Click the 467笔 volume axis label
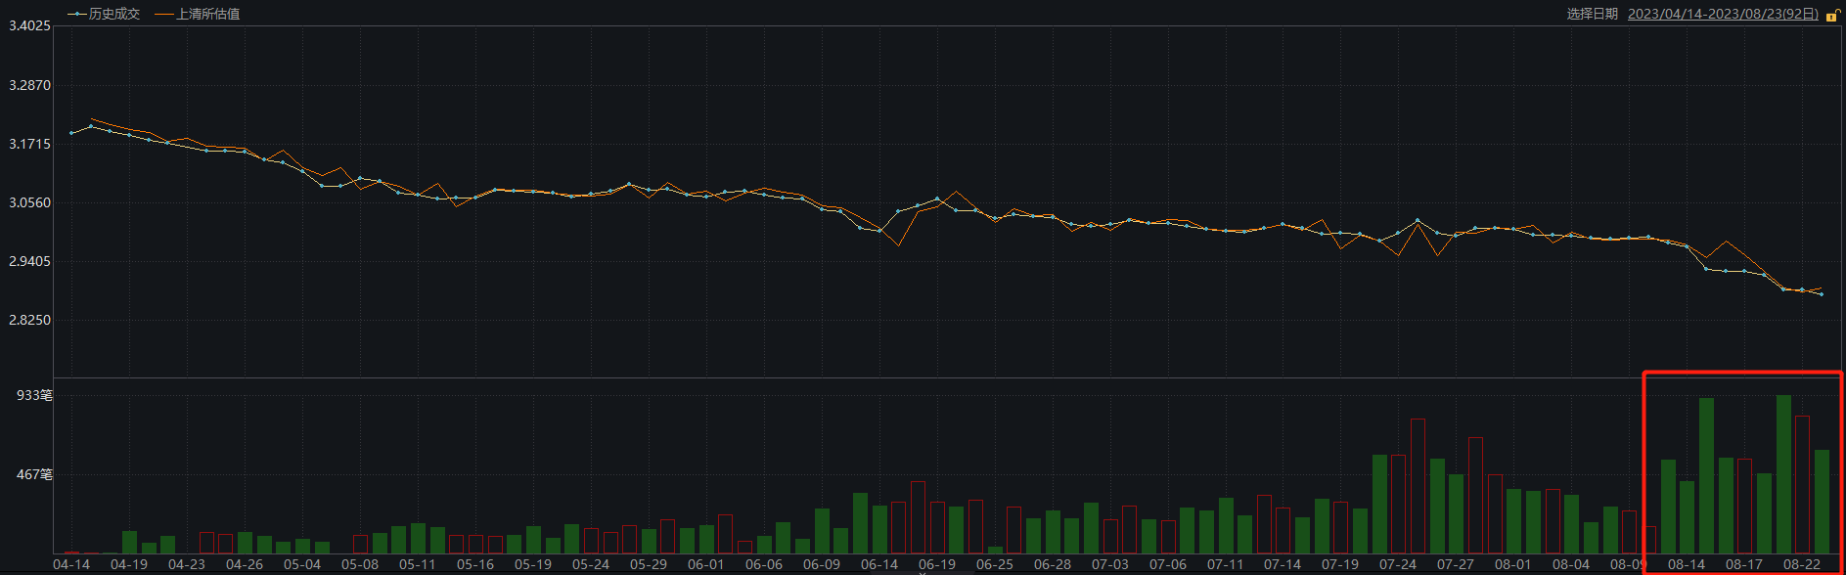 34,474
